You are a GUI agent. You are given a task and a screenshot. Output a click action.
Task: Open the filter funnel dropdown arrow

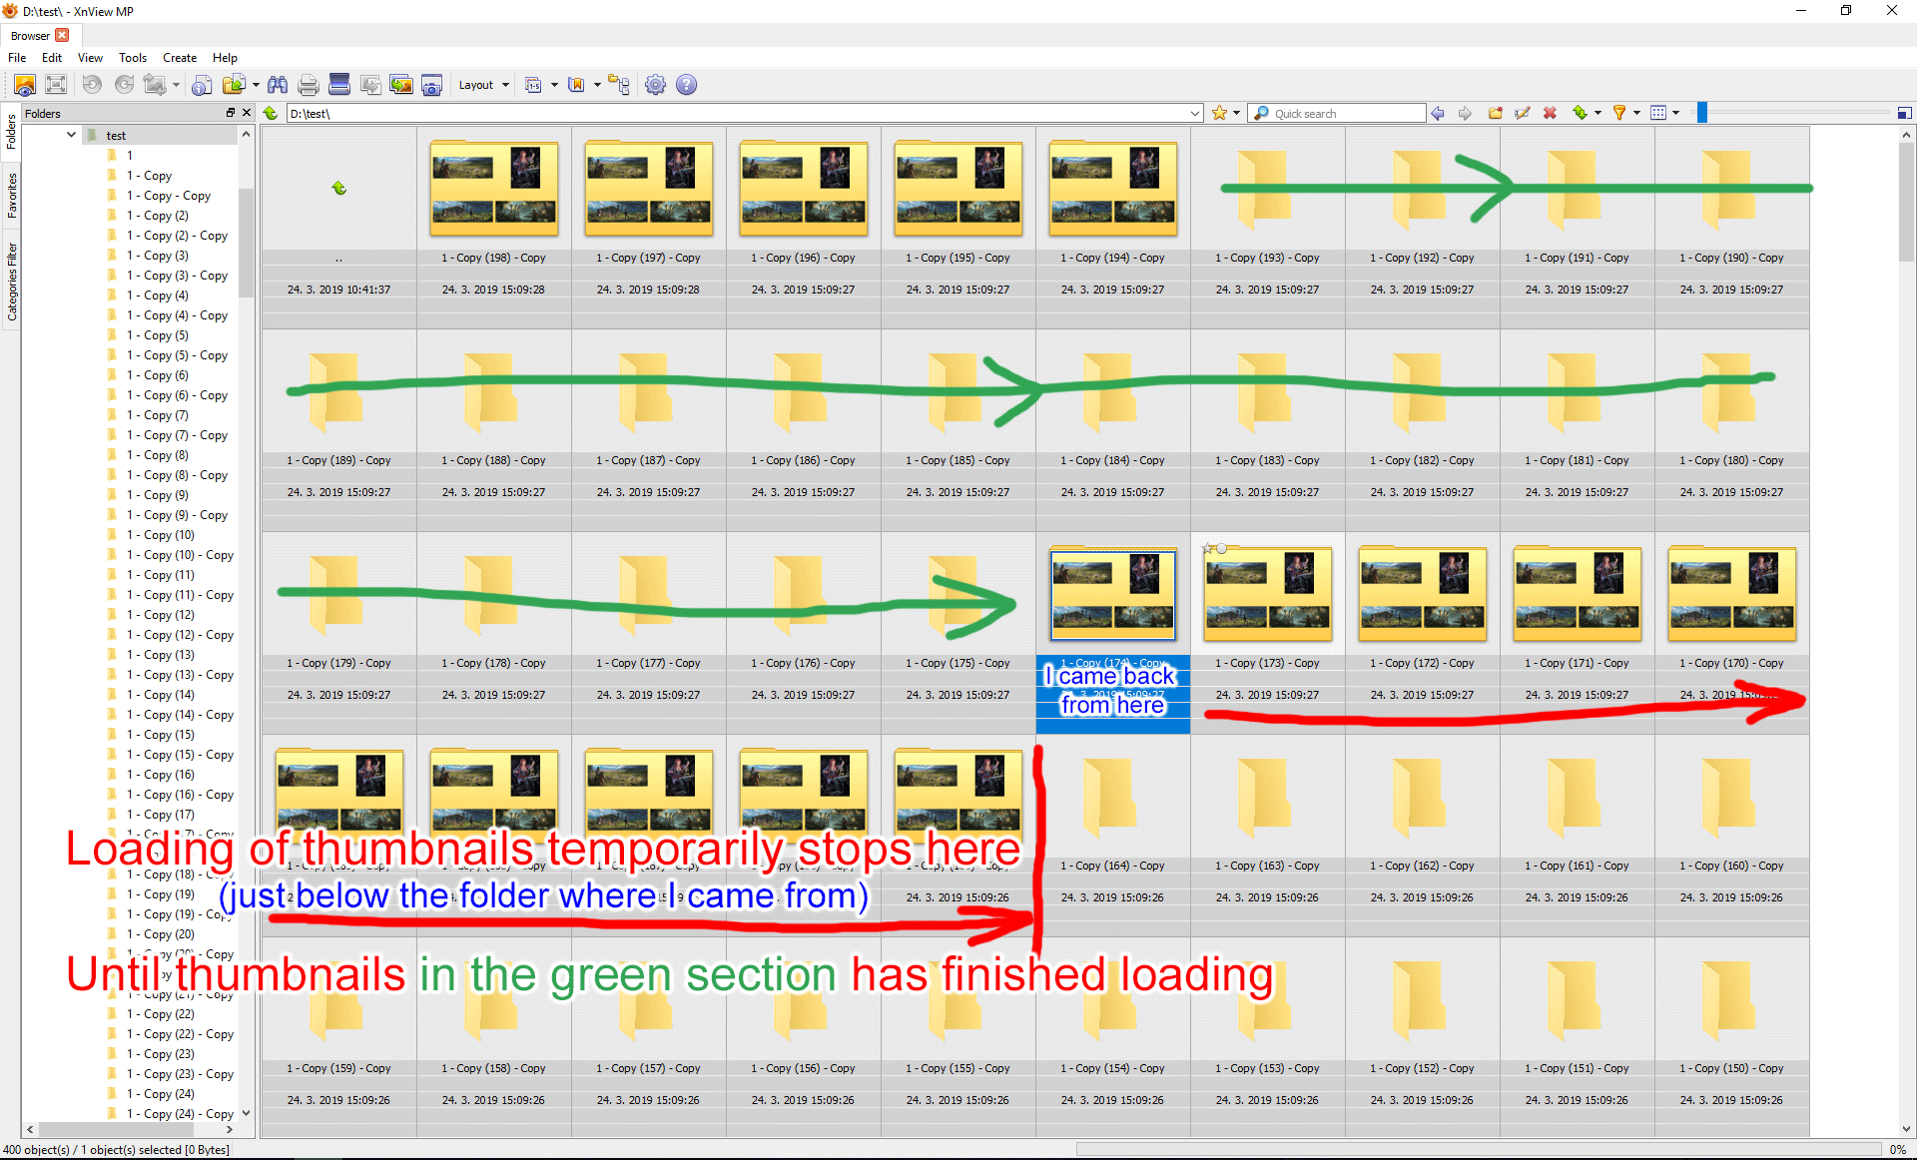tap(1636, 113)
